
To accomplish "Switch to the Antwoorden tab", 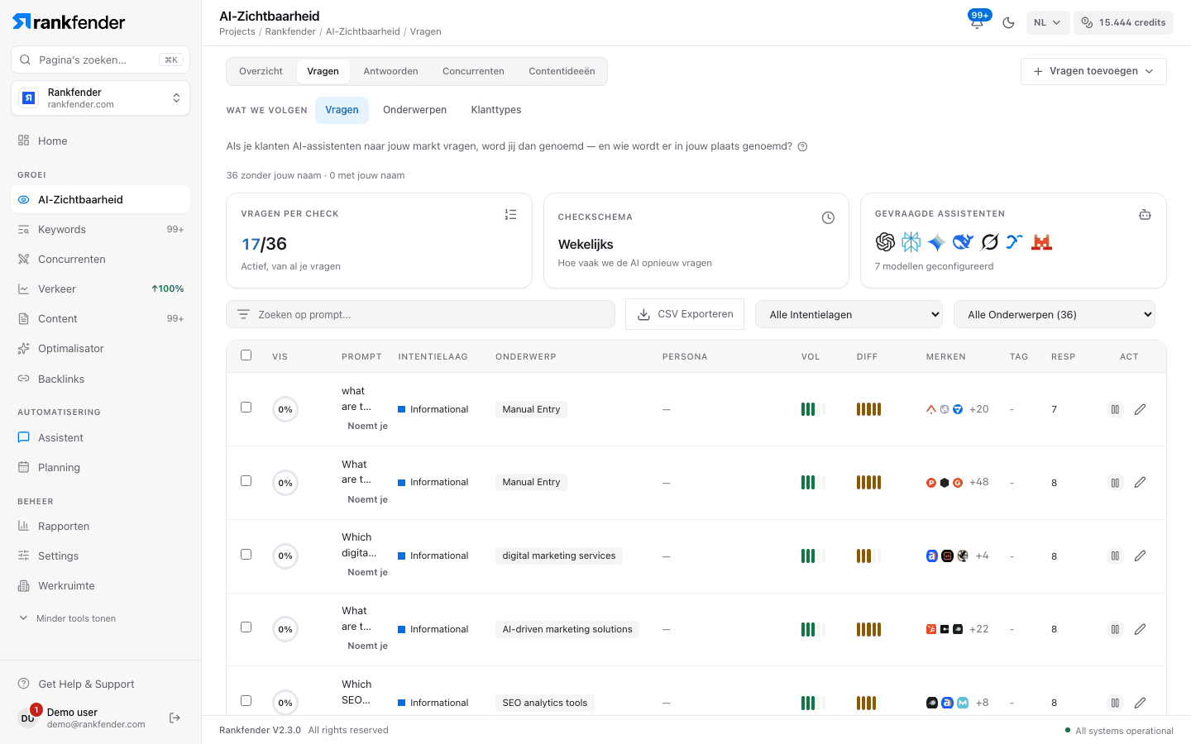I will (390, 71).
